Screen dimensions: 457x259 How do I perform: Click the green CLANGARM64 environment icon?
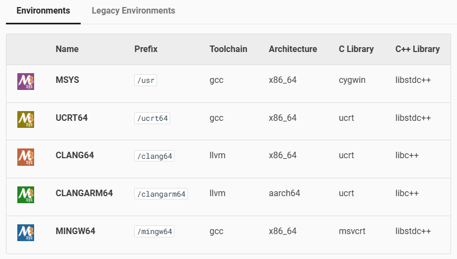pos(25,194)
